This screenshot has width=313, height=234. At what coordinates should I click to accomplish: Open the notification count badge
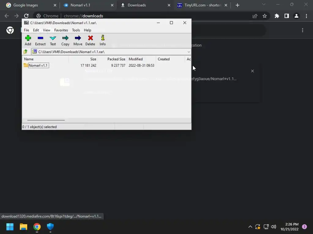[x=304, y=227]
